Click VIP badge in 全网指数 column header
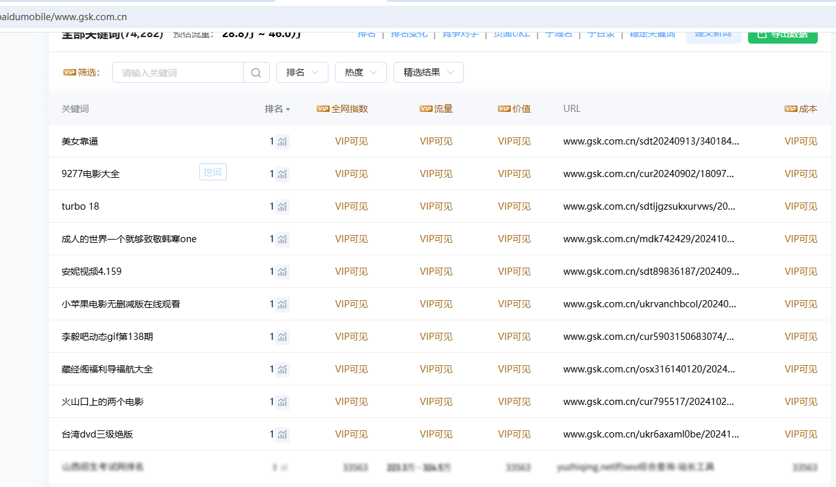 [323, 109]
